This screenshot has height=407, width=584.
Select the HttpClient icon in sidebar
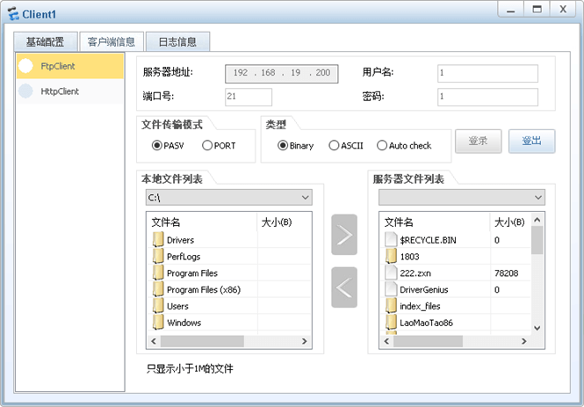pyautogui.click(x=25, y=91)
